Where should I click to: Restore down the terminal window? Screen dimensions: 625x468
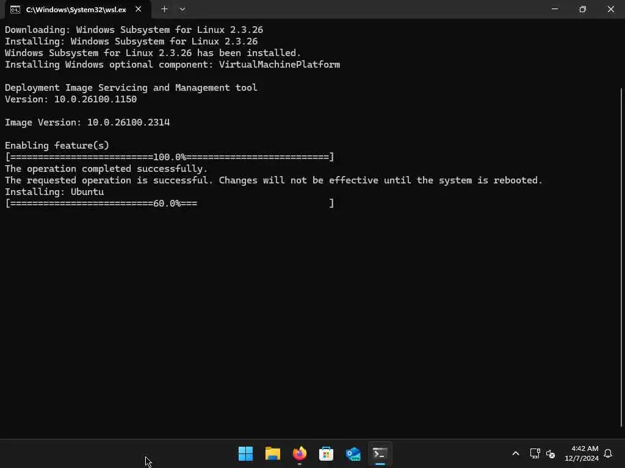(x=582, y=9)
